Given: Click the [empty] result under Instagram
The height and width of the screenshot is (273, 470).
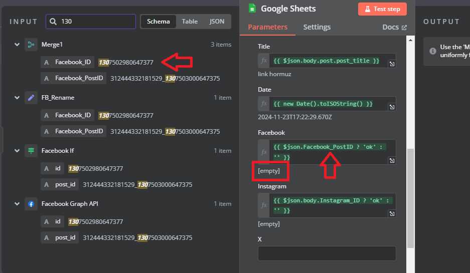Looking at the screenshot, I should coord(269,224).
